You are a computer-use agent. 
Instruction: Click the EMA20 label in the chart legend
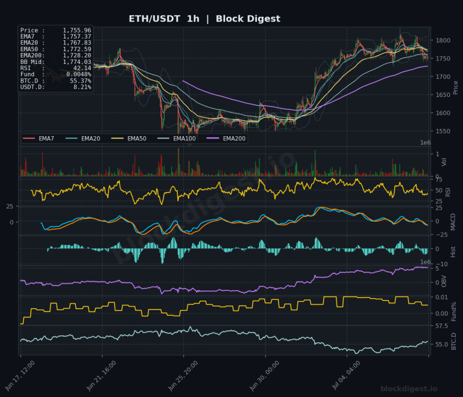click(x=90, y=139)
